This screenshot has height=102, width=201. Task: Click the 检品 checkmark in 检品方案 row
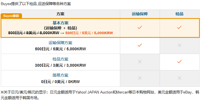pyautogui.click(x=179, y=62)
